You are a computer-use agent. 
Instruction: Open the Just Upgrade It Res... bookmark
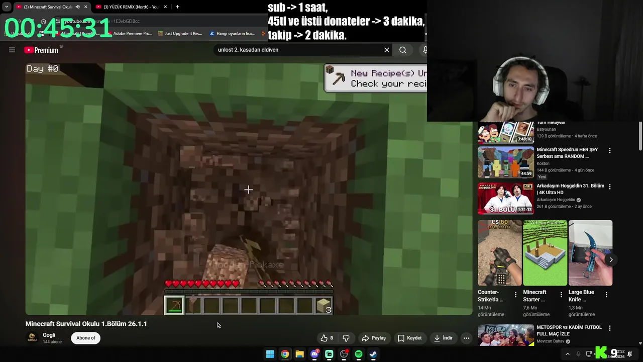coord(180,33)
